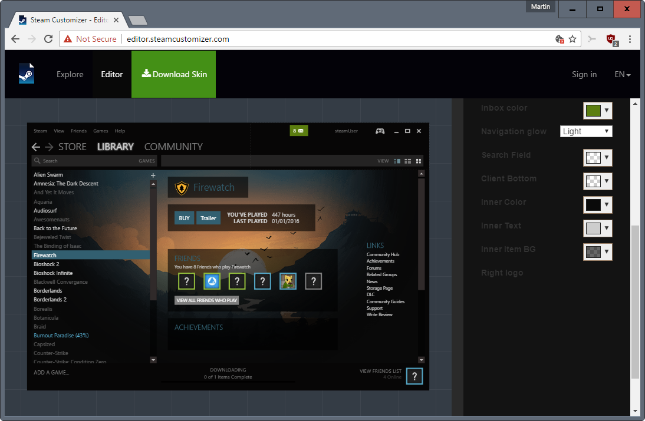Click the browser address bar URL
Image resolution: width=645 pixels, height=421 pixels.
(x=177, y=39)
